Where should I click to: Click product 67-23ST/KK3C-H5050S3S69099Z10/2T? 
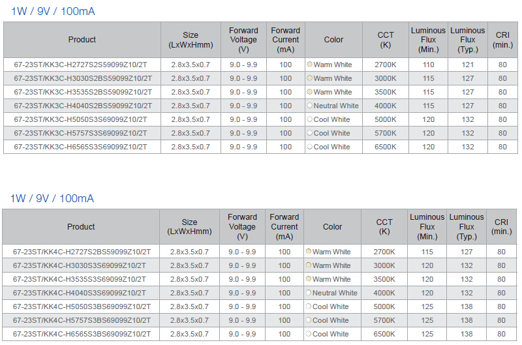[80, 119]
